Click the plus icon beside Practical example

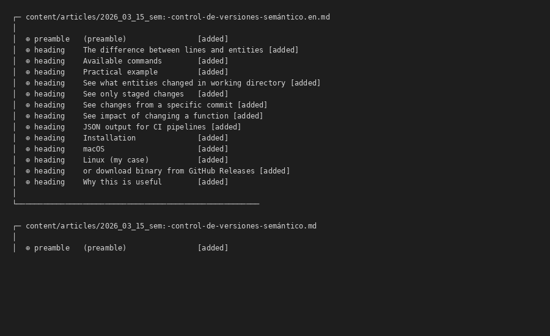click(28, 72)
